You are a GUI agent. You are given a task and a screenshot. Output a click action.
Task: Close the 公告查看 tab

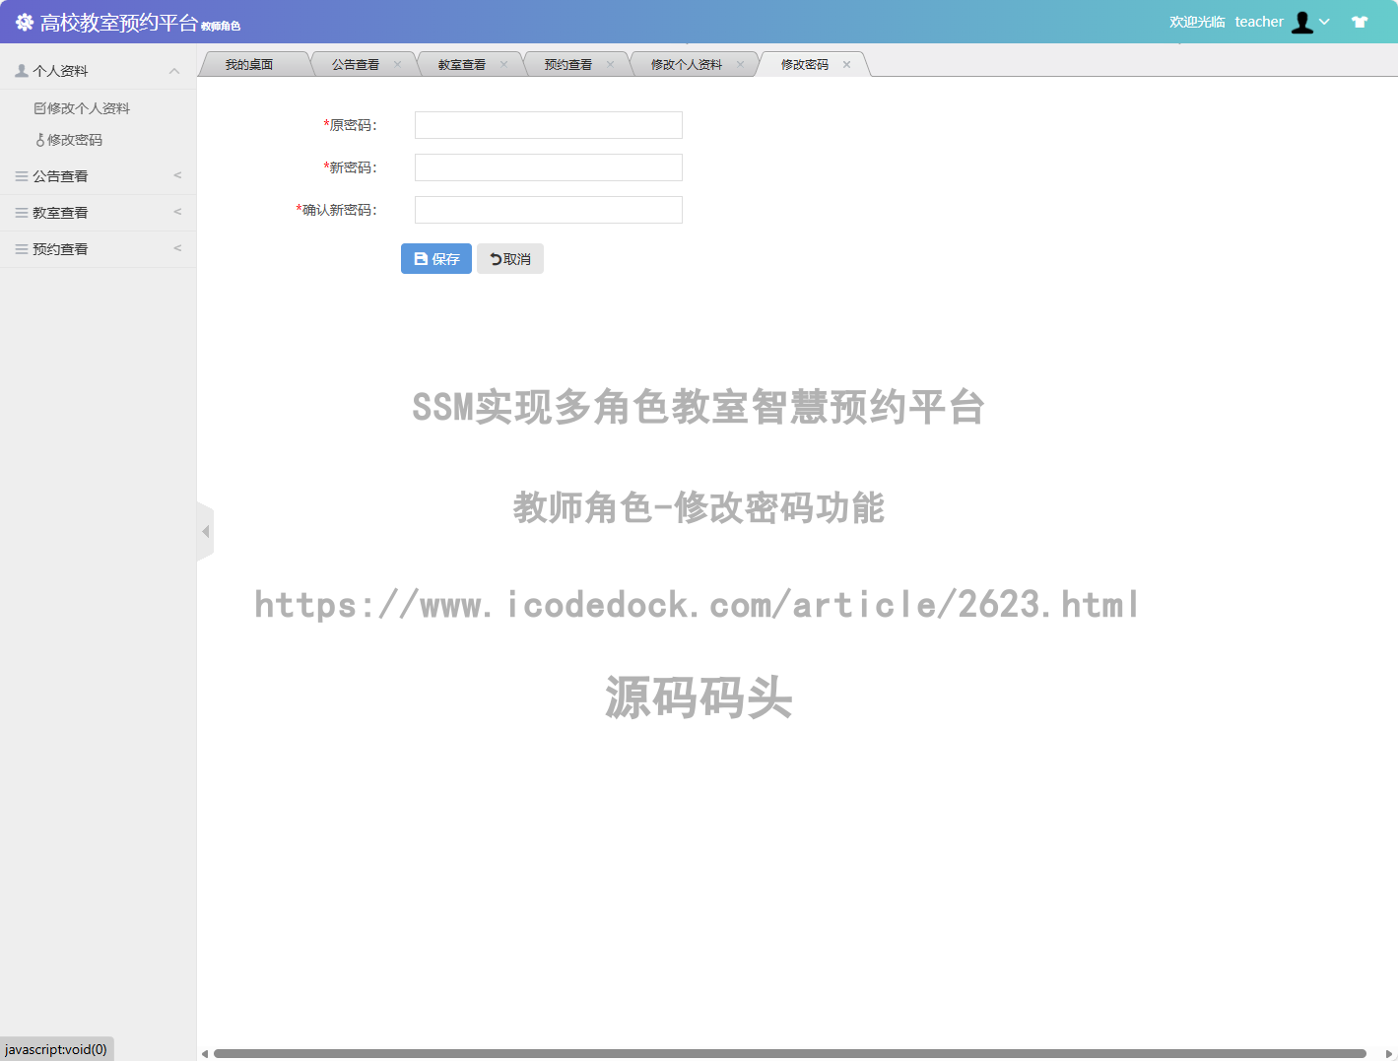[x=397, y=65]
